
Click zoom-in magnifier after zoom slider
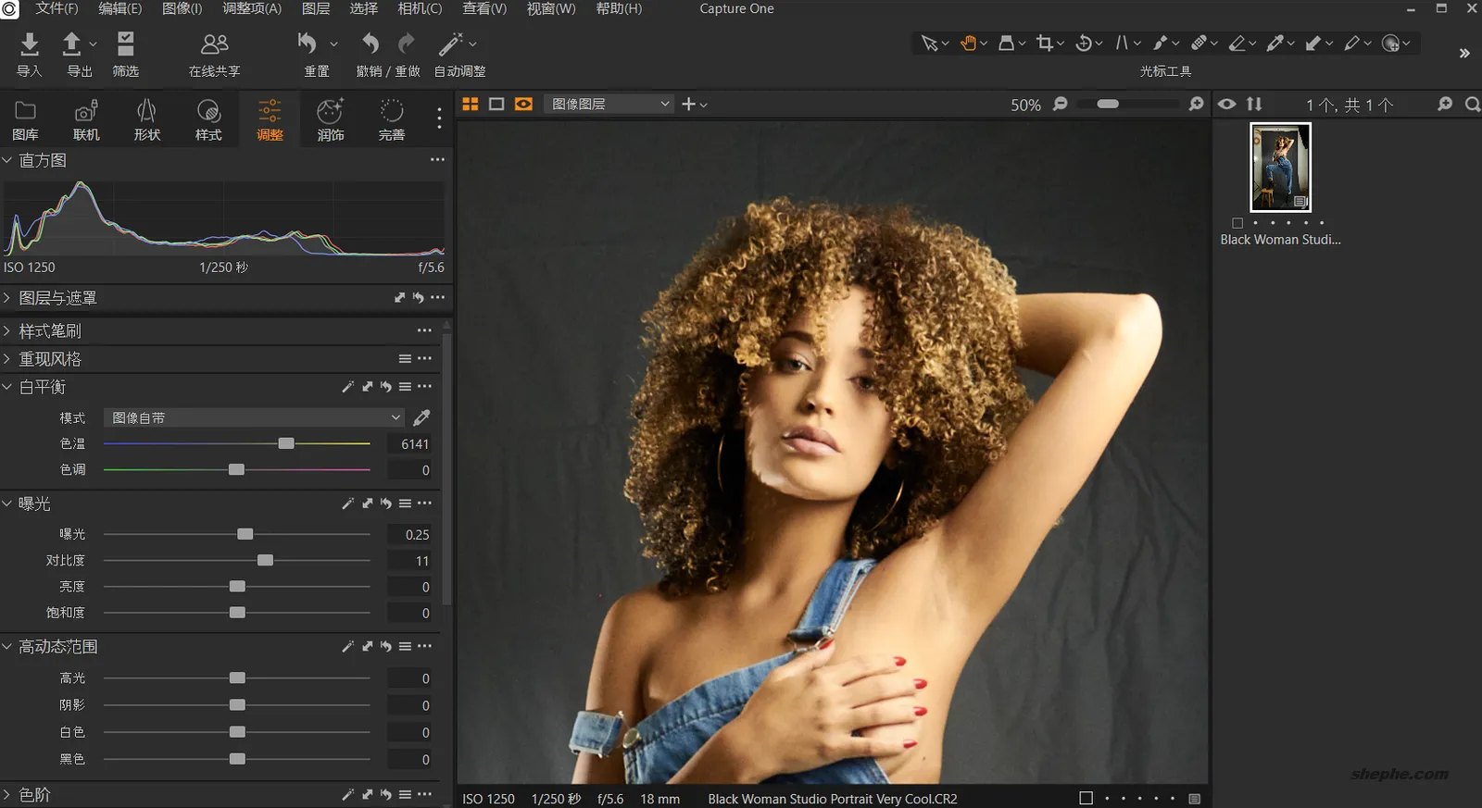[1197, 105]
